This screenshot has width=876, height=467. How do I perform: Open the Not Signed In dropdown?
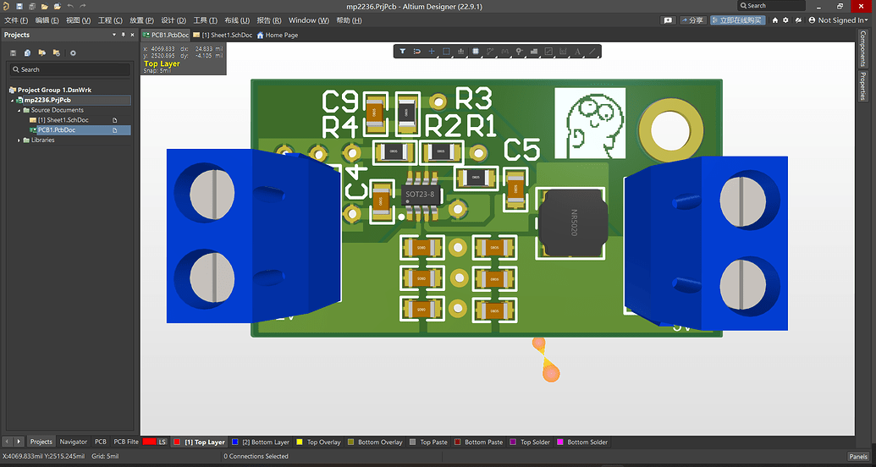coord(840,19)
